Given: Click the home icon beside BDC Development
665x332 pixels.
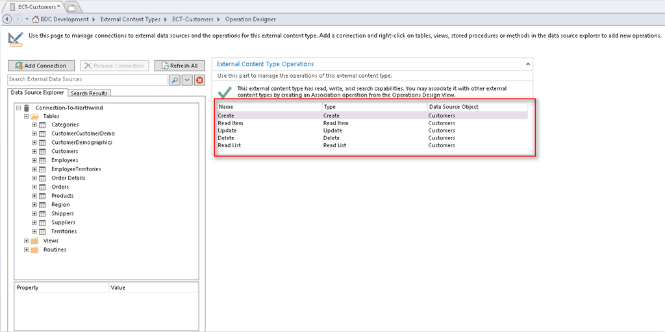Looking at the screenshot, I should point(36,19).
